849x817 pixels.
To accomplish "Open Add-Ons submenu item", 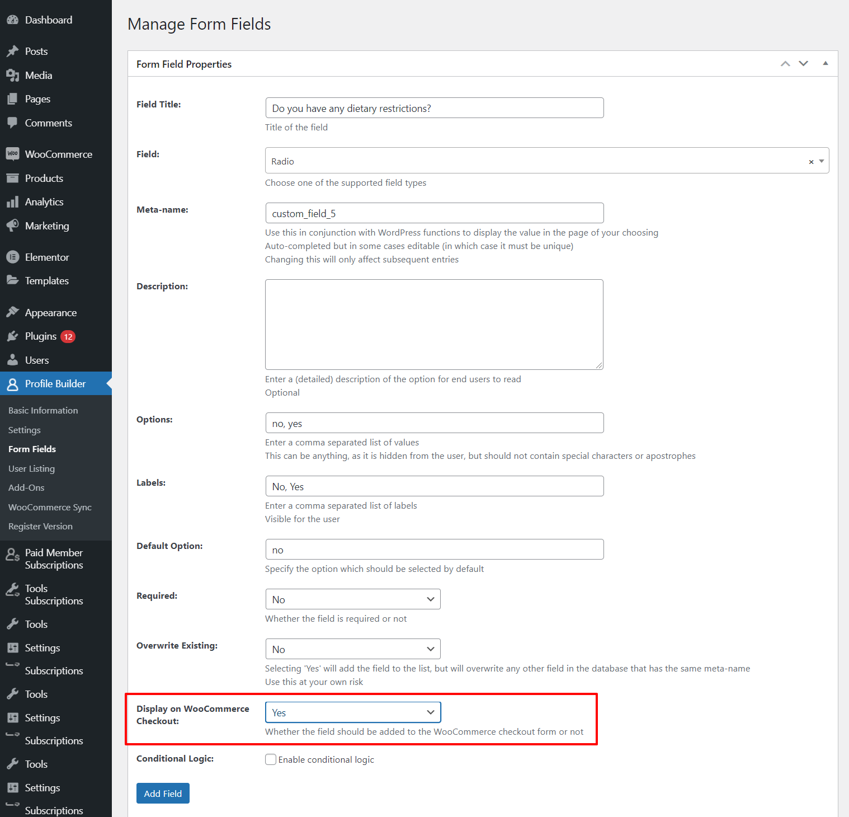I will coord(26,488).
